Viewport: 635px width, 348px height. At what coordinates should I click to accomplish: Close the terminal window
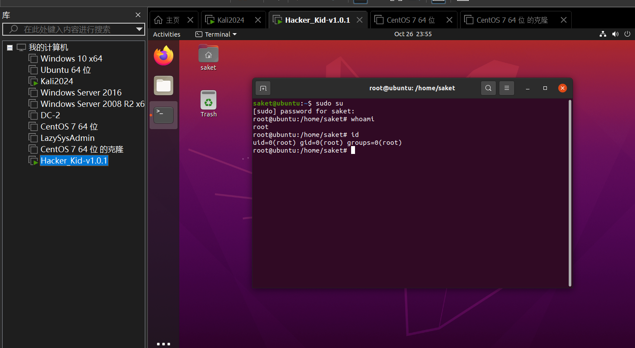tap(563, 88)
